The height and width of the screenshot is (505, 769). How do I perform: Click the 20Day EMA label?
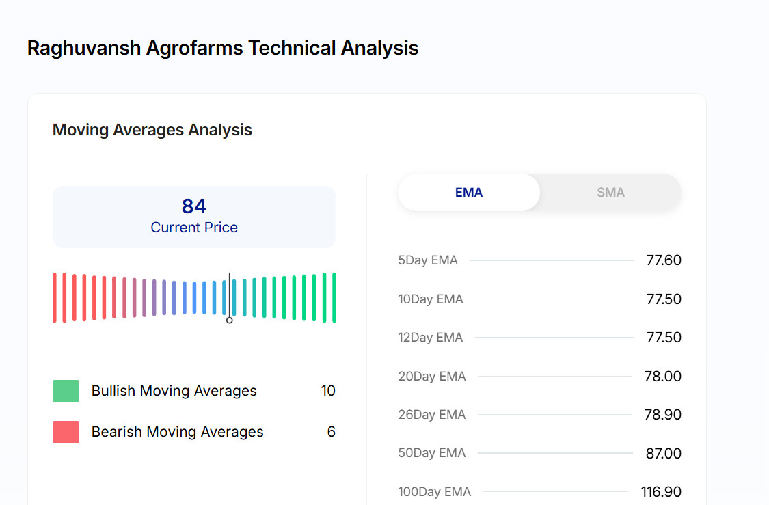(x=432, y=377)
